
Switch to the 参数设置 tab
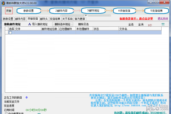[8, 19]
